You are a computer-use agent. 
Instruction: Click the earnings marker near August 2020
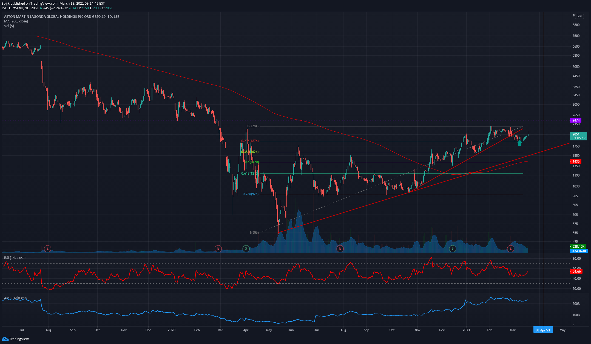[x=340, y=248]
